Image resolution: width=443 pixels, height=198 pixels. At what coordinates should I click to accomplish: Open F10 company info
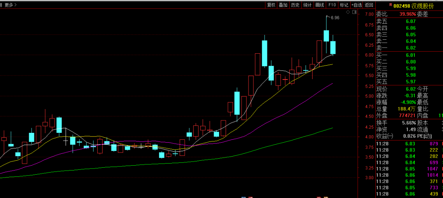[332, 5]
